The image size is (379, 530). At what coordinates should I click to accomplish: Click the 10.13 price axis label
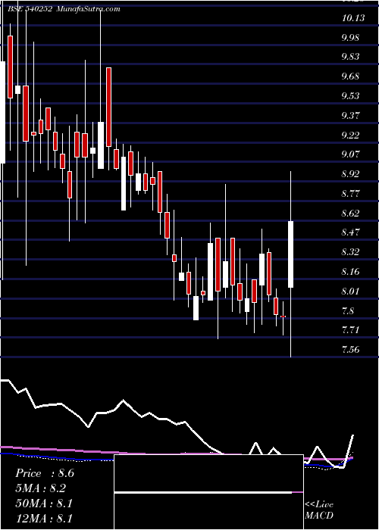click(x=353, y=18)
